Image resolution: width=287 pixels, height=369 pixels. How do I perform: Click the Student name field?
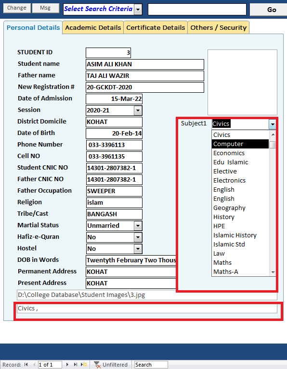pos(145,64)
